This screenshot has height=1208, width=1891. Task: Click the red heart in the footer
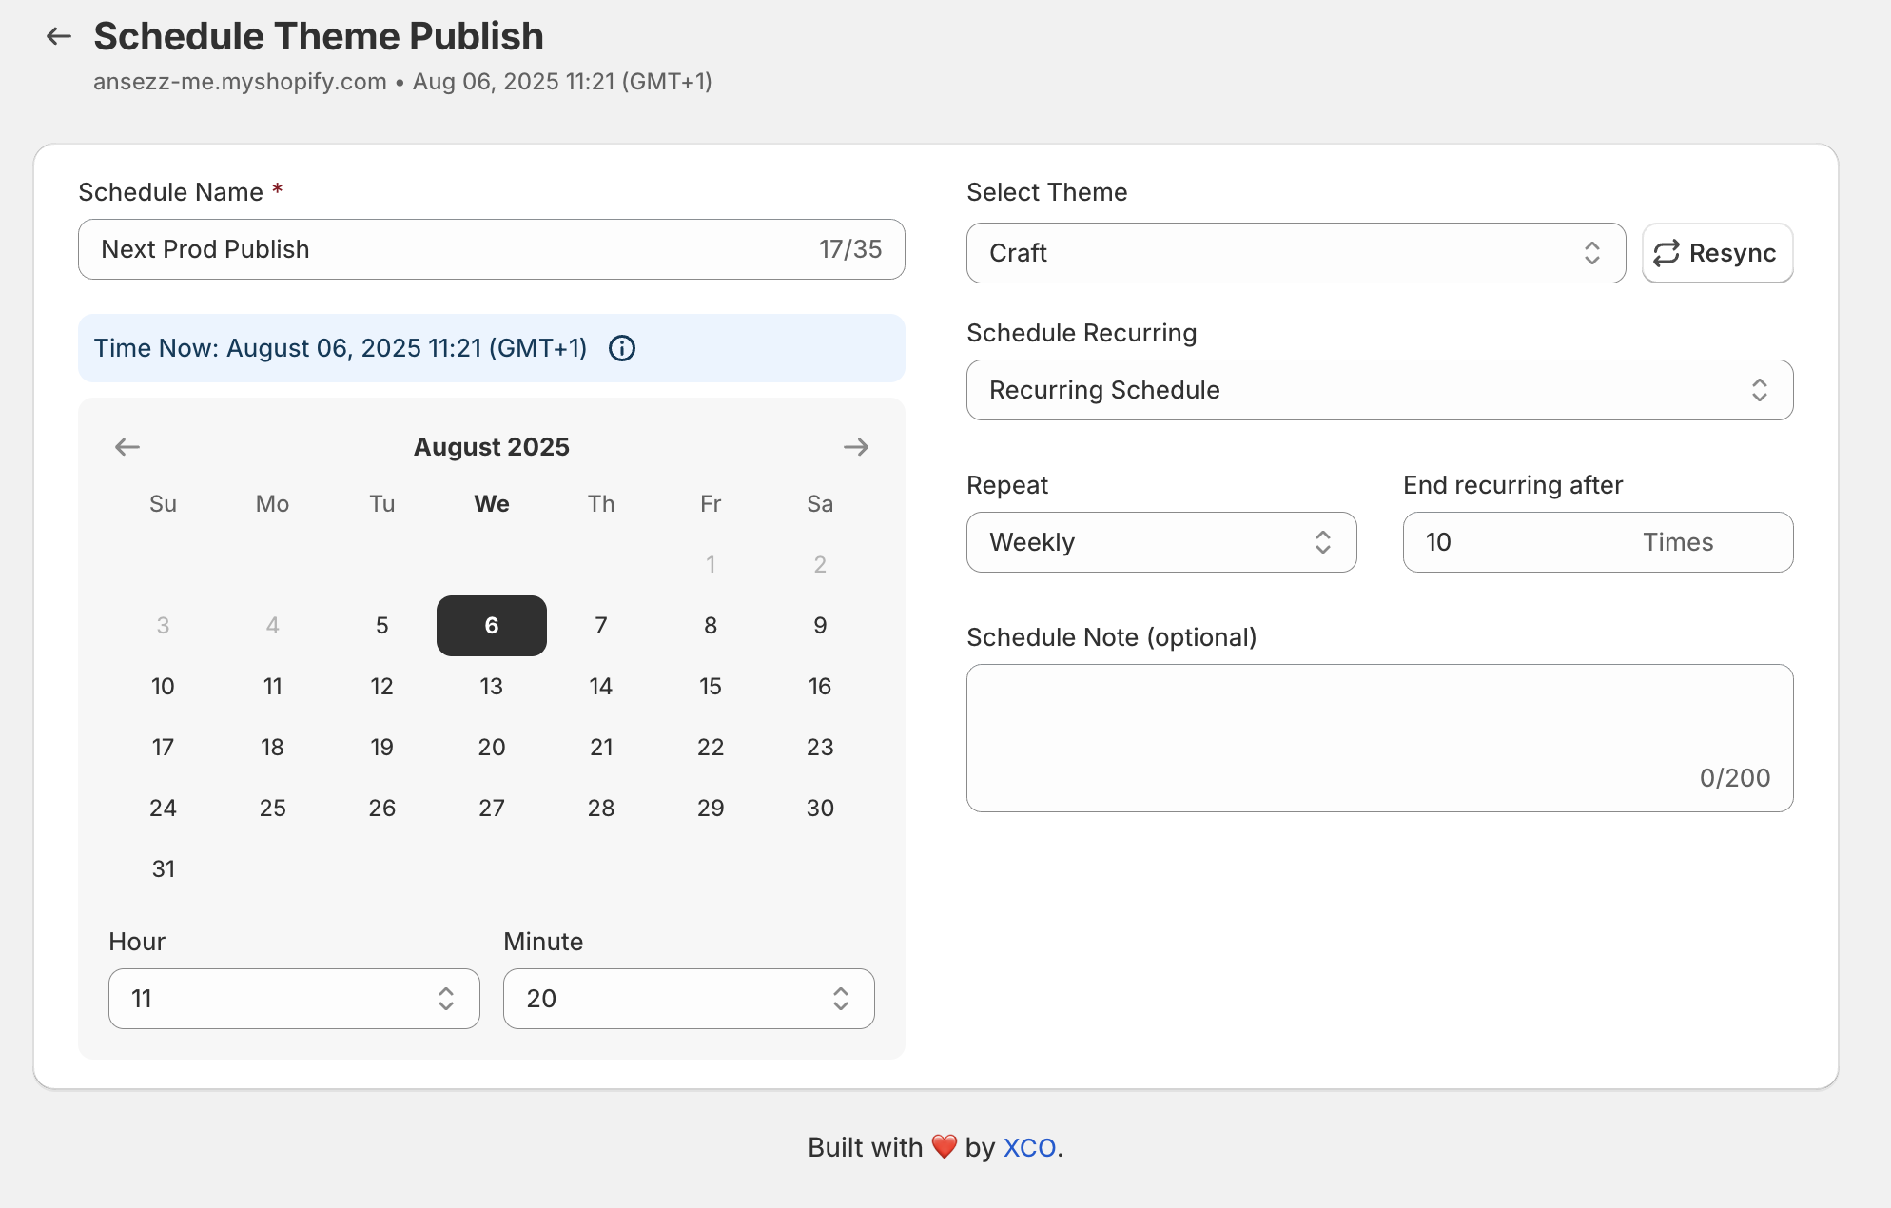[x=943, y=1147]
